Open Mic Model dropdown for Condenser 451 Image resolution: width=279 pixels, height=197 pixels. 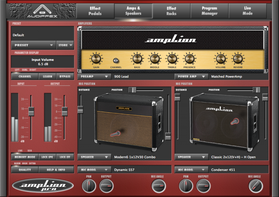191,170
